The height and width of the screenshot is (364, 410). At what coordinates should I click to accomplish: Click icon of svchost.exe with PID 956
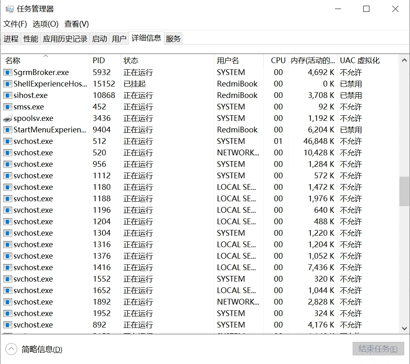(x=7, y=164)
